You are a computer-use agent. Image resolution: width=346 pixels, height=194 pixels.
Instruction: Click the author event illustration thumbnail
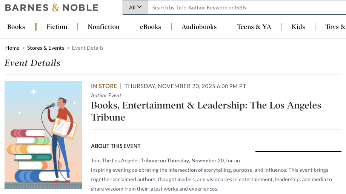(43, 135)
